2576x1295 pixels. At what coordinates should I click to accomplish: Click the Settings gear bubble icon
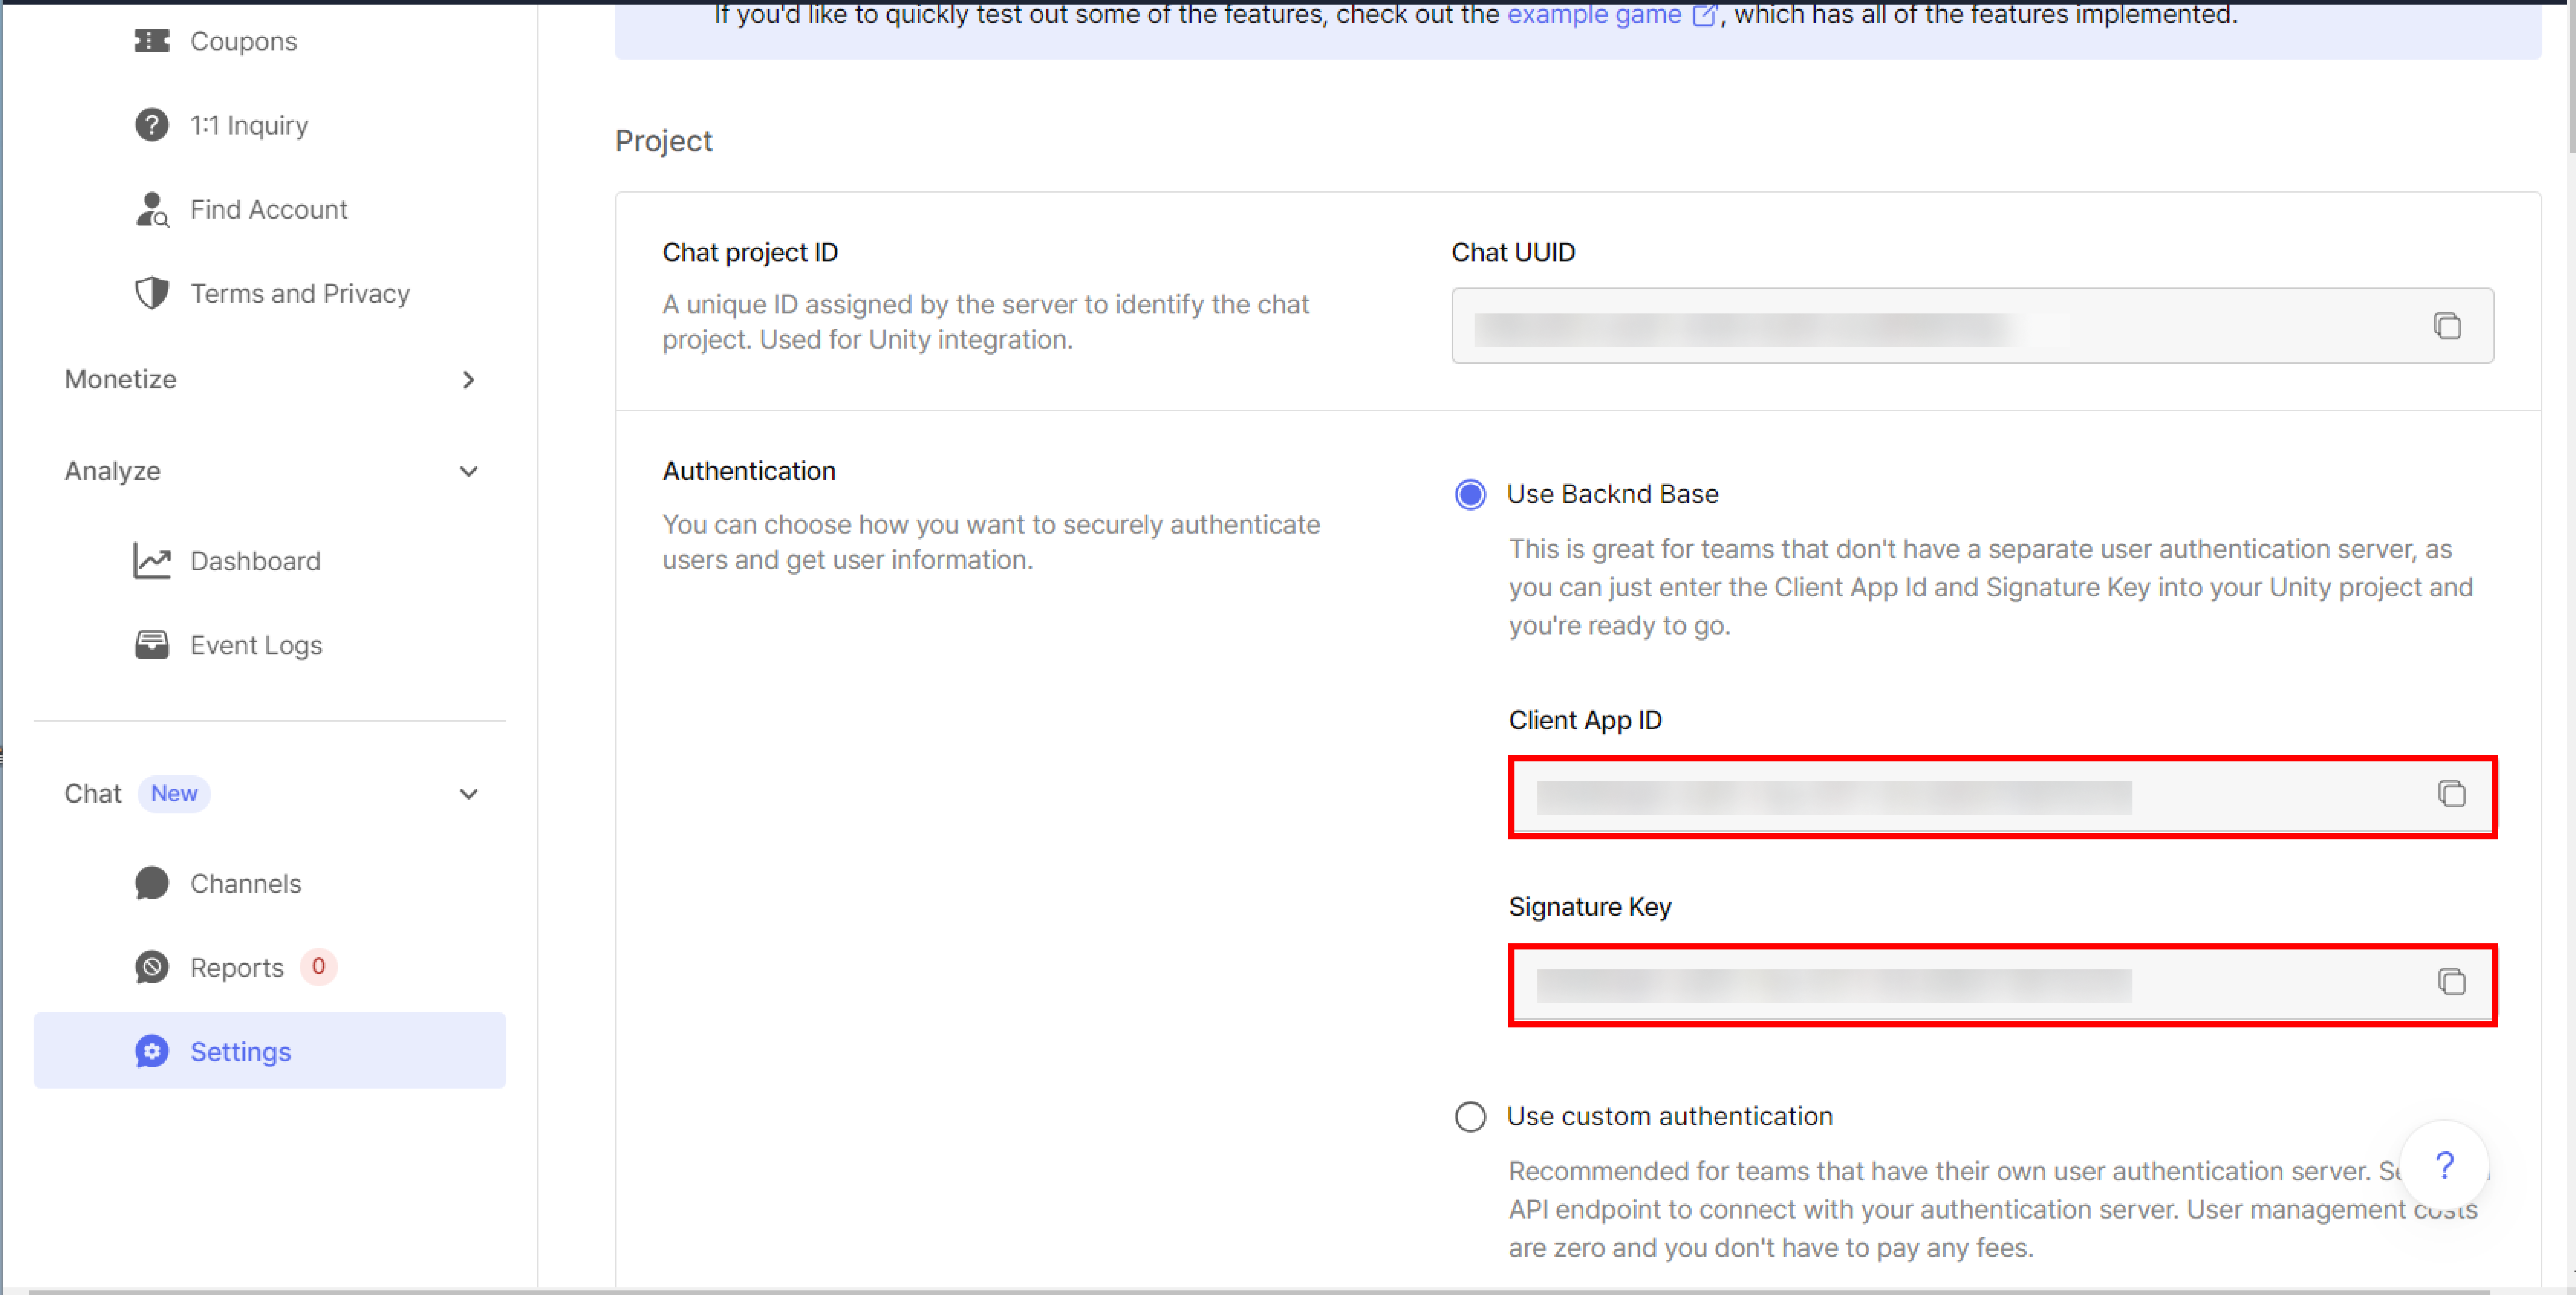coord(152,1051)
